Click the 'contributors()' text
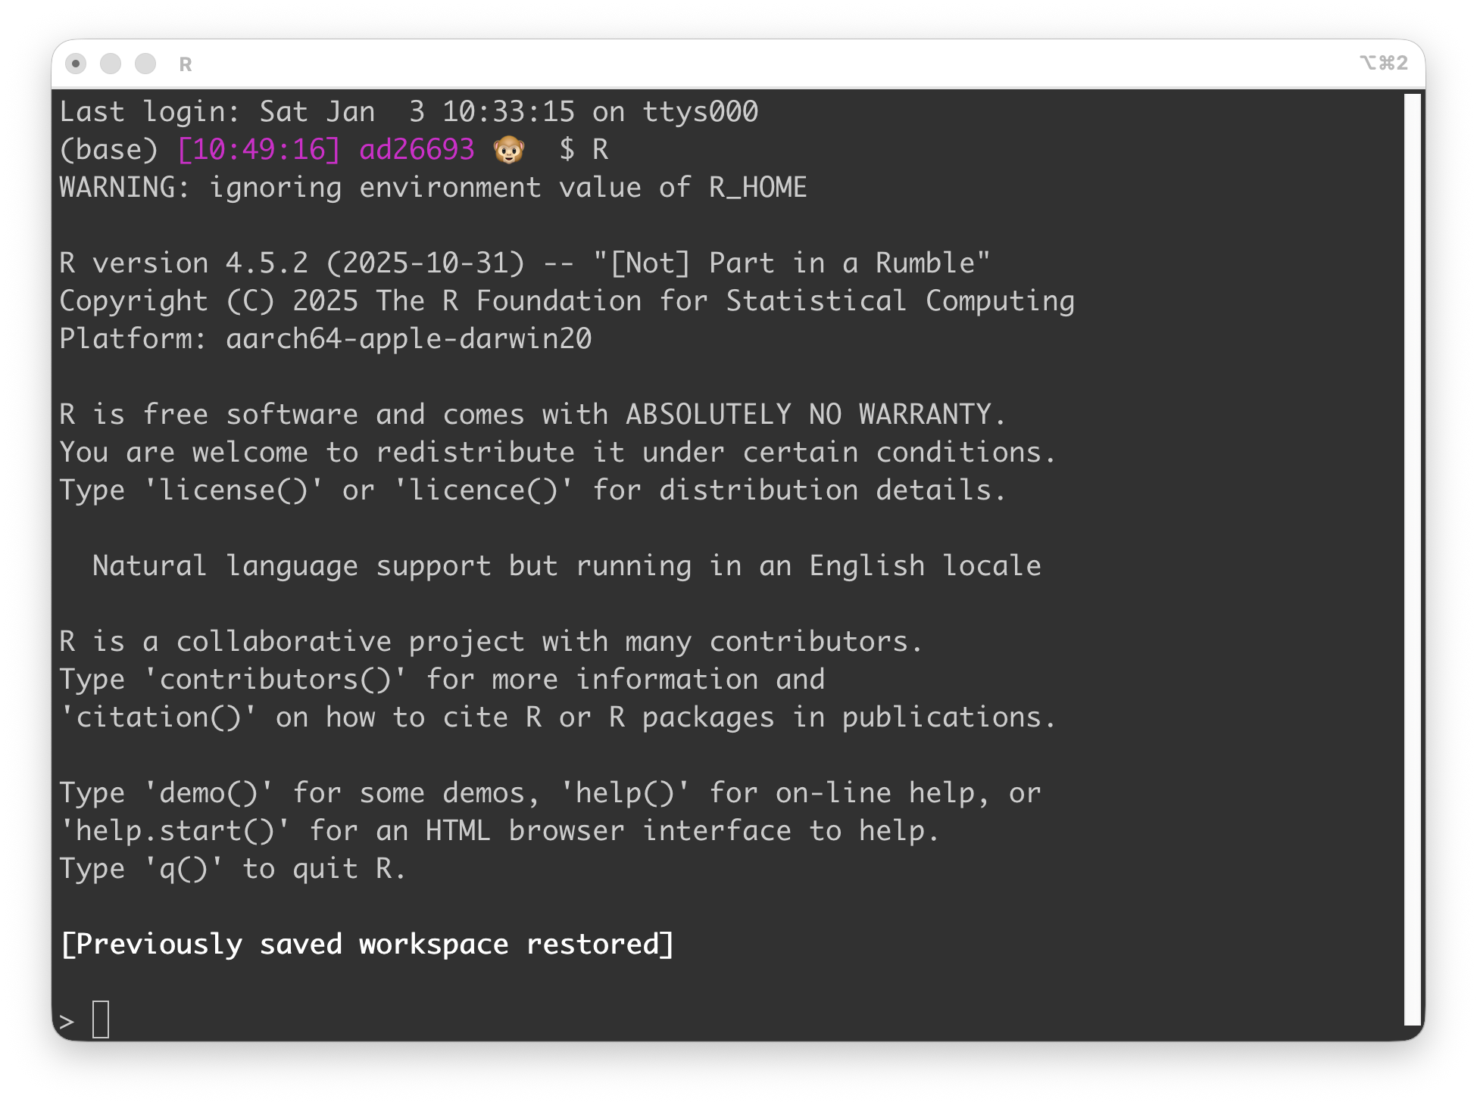Viewport: 1477px width, 1105px height. [275, 680]
